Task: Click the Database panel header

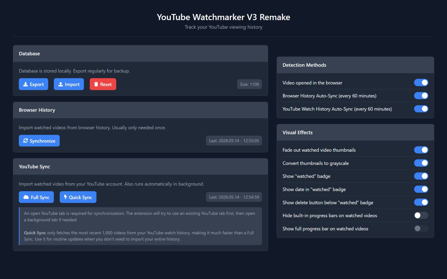Action: [140, 54]
